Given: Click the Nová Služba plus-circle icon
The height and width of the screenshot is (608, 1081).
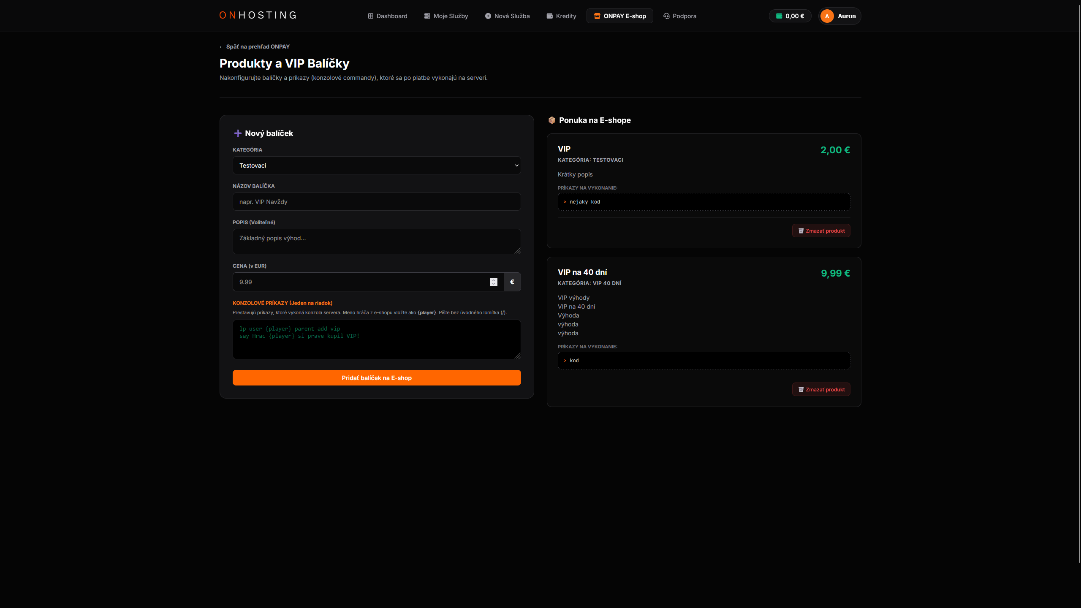Looking at the screenshot, I should 488,16.
